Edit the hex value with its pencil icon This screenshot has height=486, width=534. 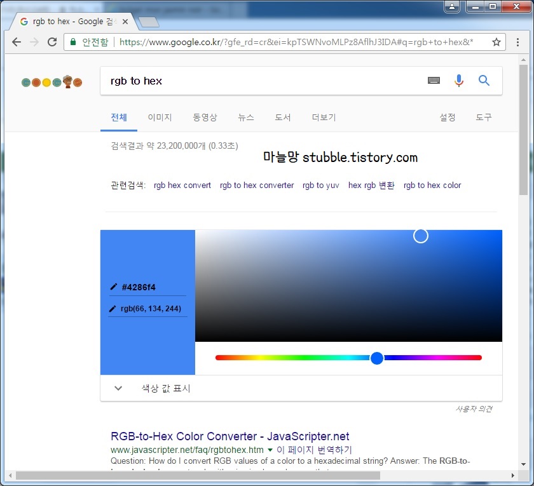114,287
